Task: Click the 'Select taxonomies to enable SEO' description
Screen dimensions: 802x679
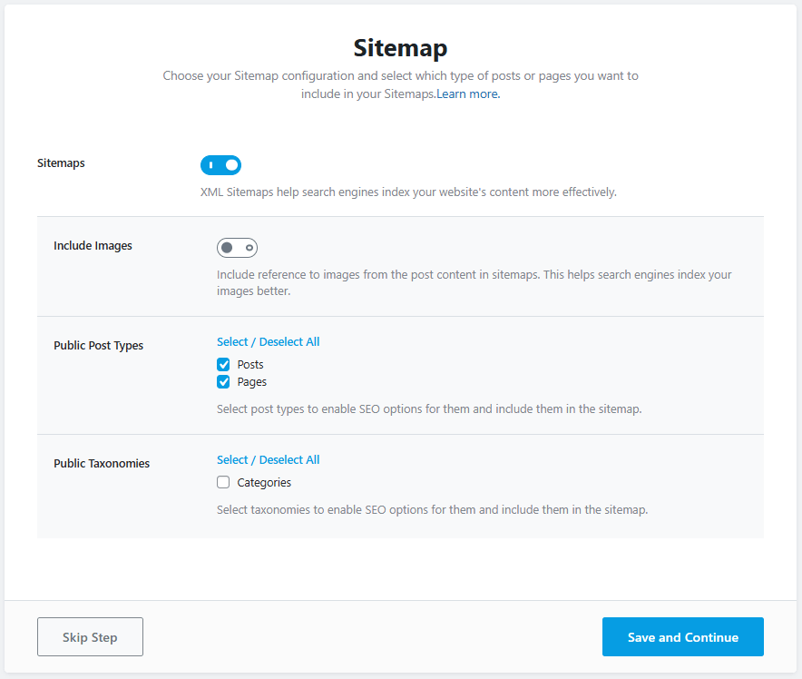Action: 432,510
